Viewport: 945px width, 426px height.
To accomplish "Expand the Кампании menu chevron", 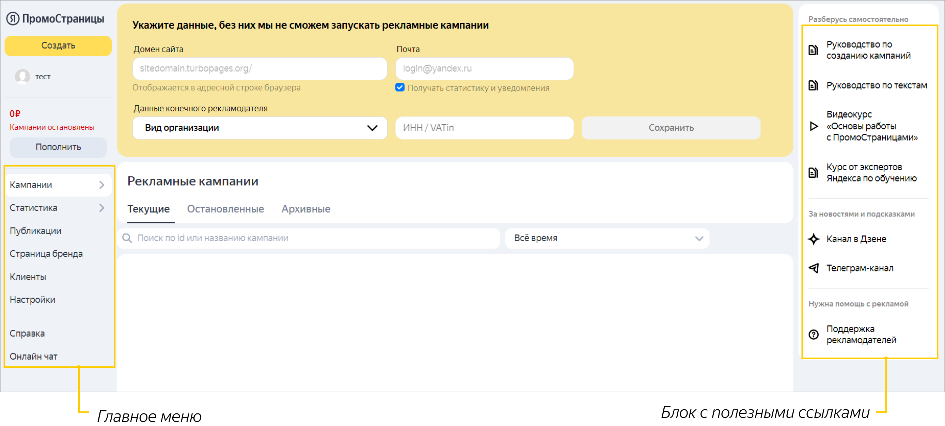I will (101, 185).
